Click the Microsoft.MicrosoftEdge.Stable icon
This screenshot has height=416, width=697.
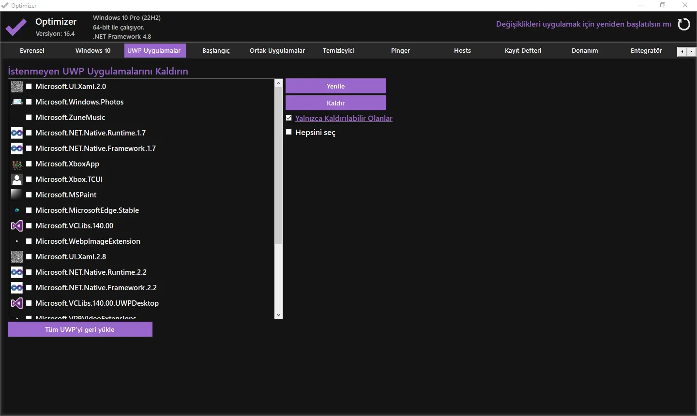coord(17,210)
